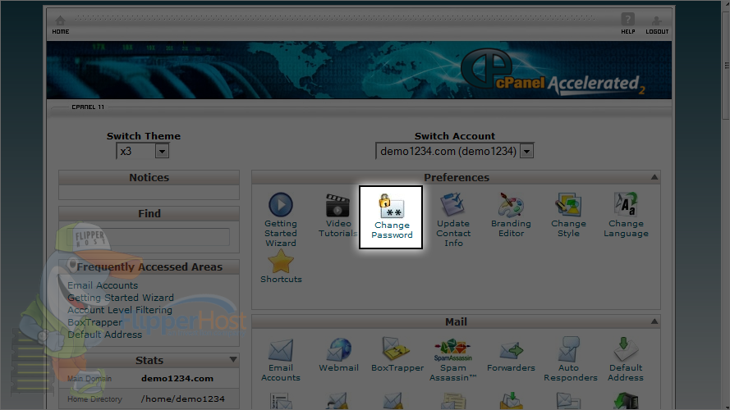Viewport: 730px width, 410px height.
Task: Click the /home/demo1234 home directory value
Action: pos(183,399)
